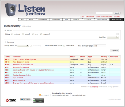Remove the status filter with minus button
Screen dimensions: 125x107
pyautogui.click(x=117, y=34)
